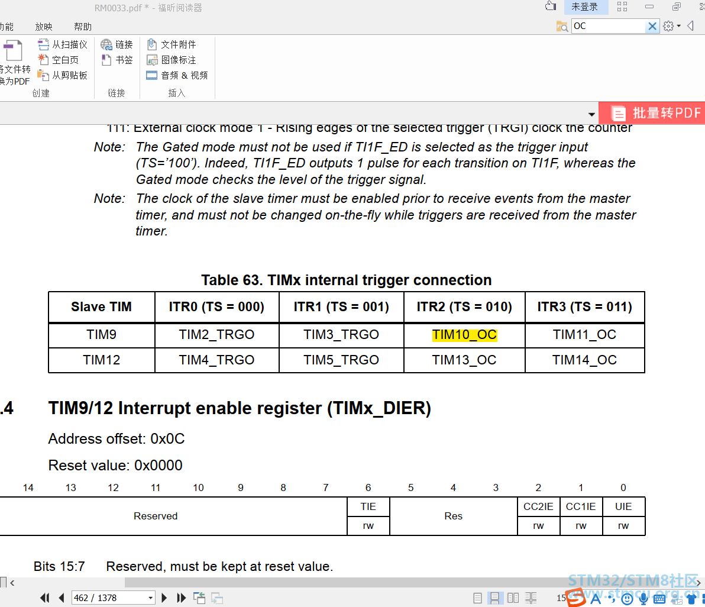
Task: Click the input method soft keyboard icon
Action: [x=659, y=599]
